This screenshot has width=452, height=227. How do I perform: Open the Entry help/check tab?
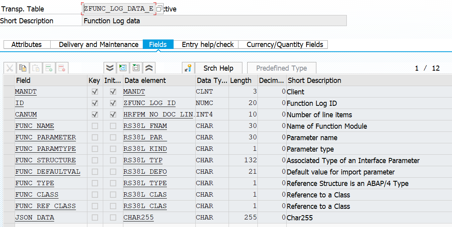pyautogui.click(x=206, y=45)
